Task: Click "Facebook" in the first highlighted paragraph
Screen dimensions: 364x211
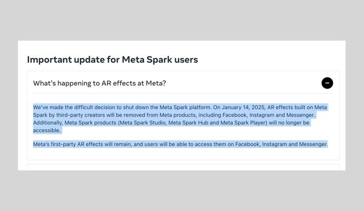Action: tap(234, 115)
